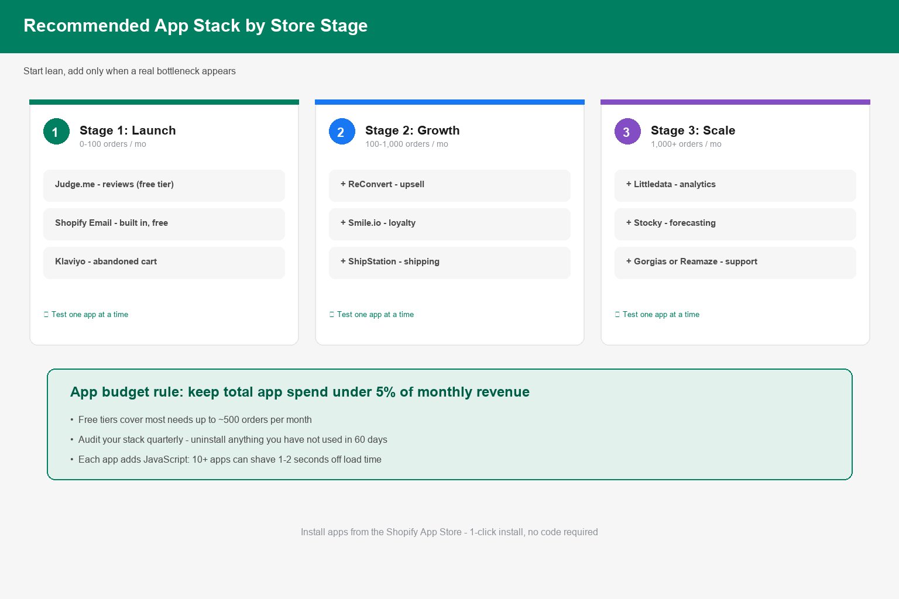
Task: Click the Stage 2: Growth heading
Action: click(x=413, y=130)
